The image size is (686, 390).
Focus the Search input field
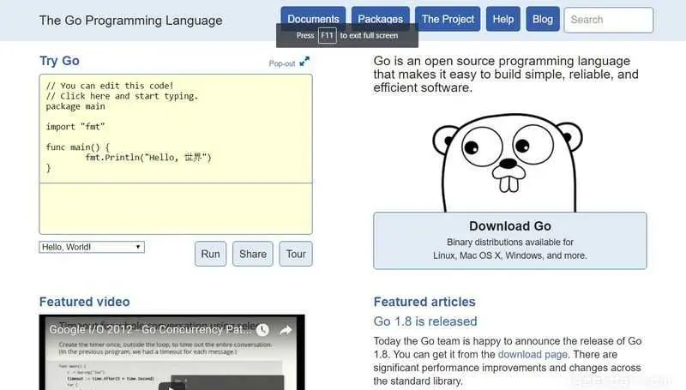(609, 20)
